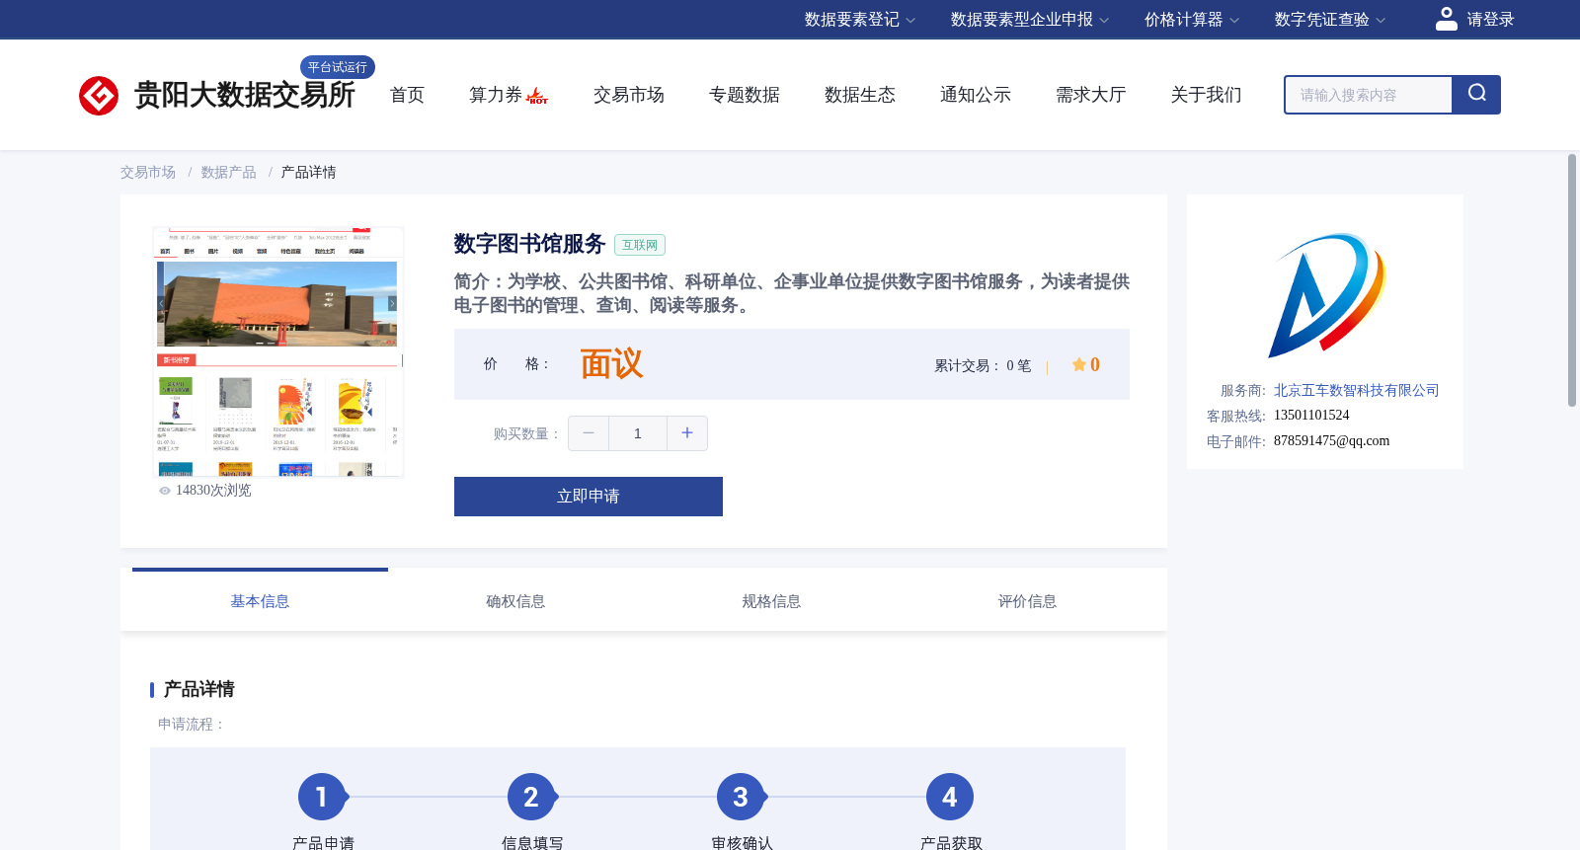Click step 4 circle 产品获取
Viewport: 1580px width, 850px height.
tap(950, 797)
